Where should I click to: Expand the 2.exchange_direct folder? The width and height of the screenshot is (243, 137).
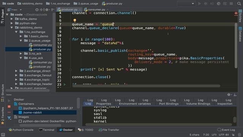[x=16, y=71]
